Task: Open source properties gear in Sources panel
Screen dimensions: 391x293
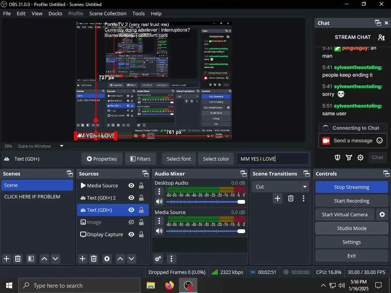Action: pyautogui.click(x=107, y=259)
